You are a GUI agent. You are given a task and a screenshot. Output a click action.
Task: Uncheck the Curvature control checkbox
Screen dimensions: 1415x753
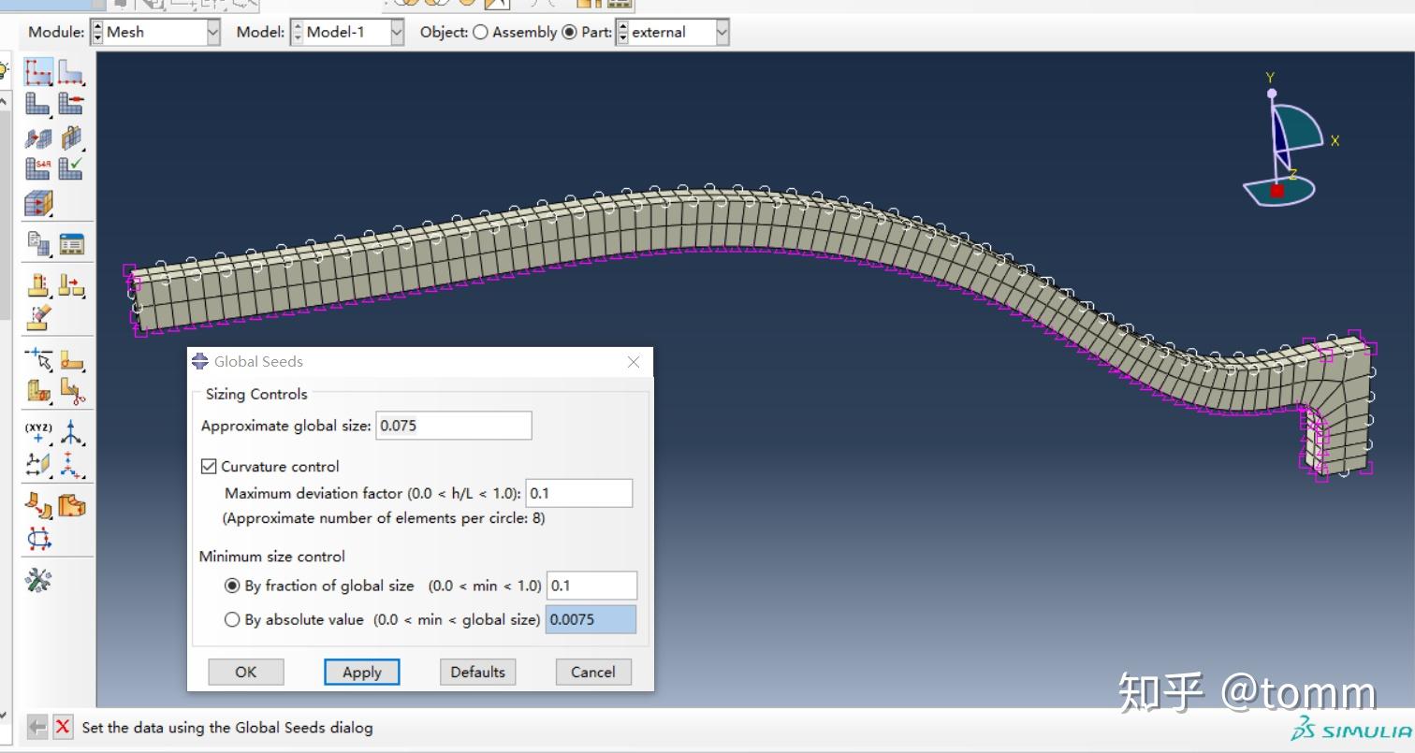click(209, 466)
